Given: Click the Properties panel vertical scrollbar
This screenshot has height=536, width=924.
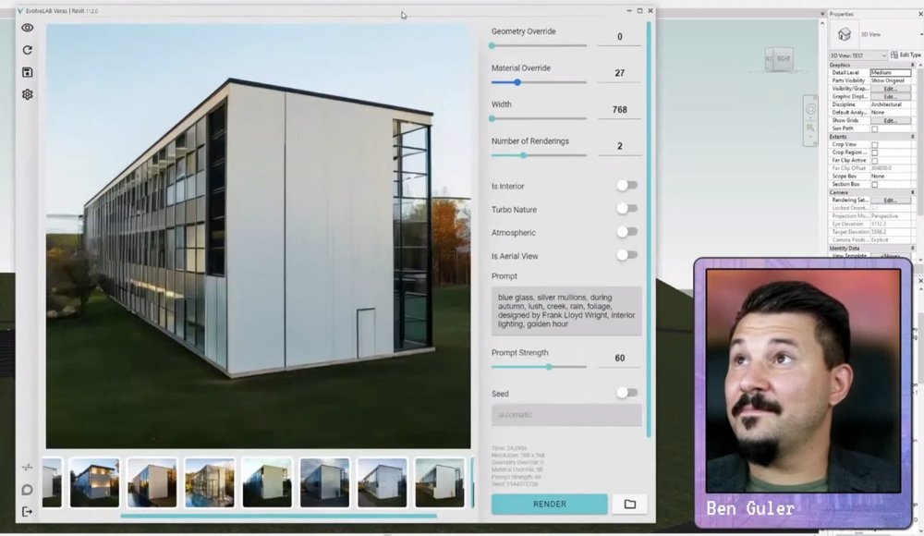Looking at the screenshot, I should tap(920, 140).
